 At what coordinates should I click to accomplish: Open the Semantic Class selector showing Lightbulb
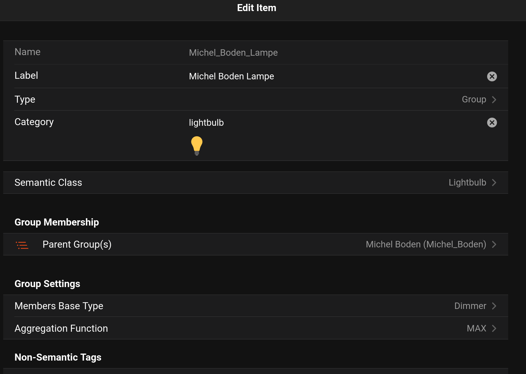click(256, 183)
